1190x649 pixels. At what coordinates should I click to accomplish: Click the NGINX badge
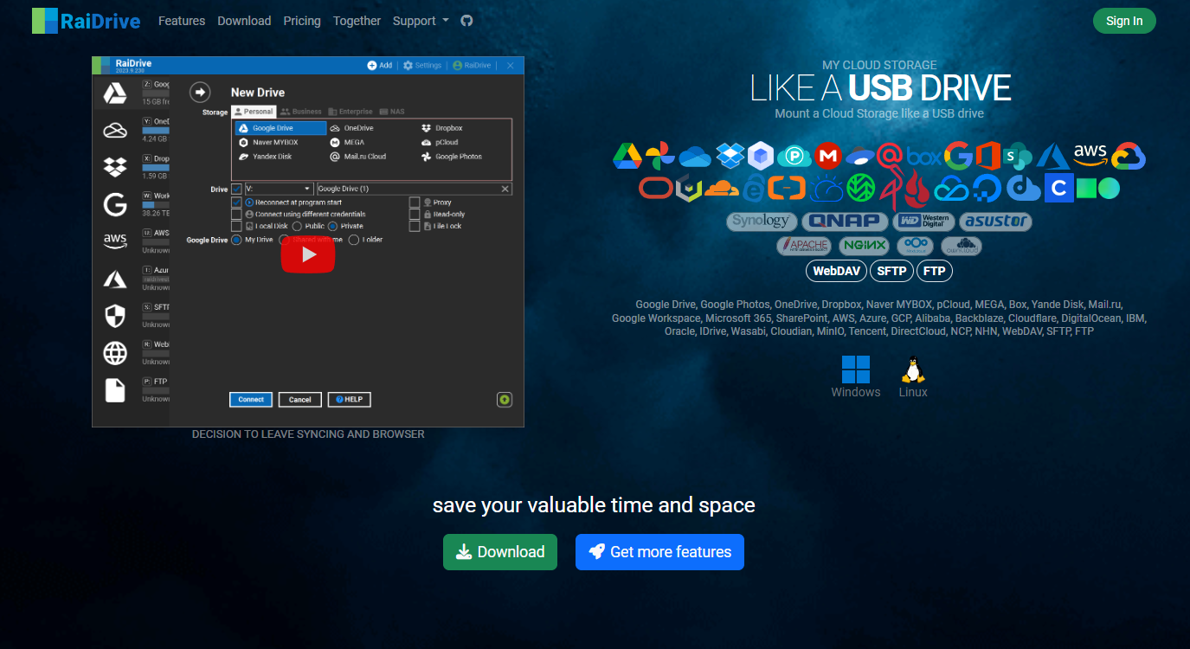864,246
